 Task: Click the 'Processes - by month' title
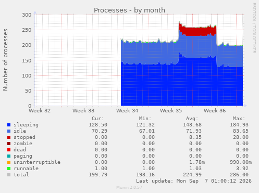click(129, 10)
